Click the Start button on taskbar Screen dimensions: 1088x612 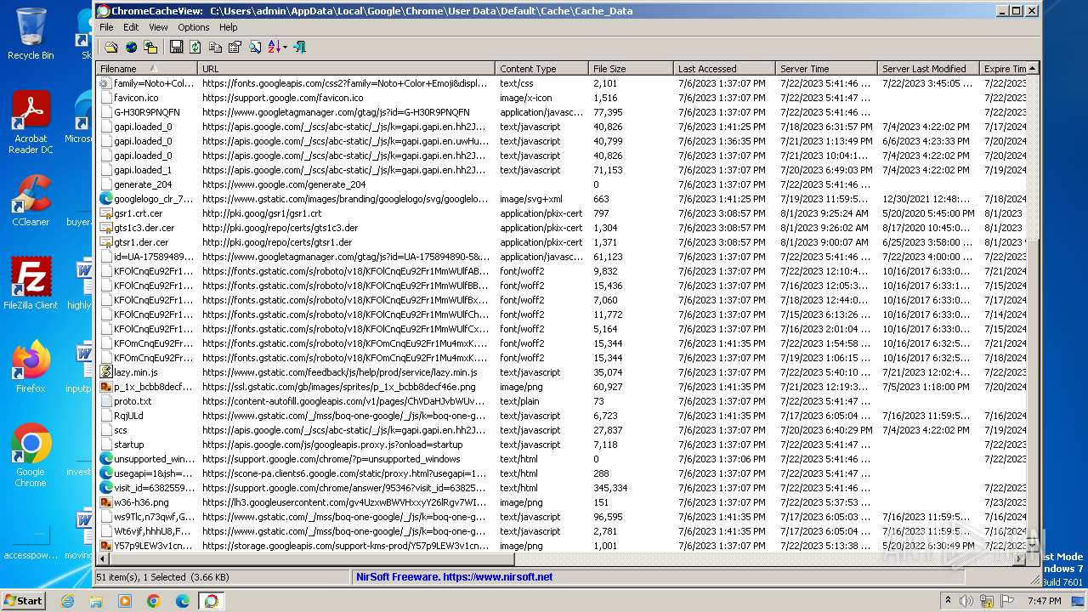(24, 600)
